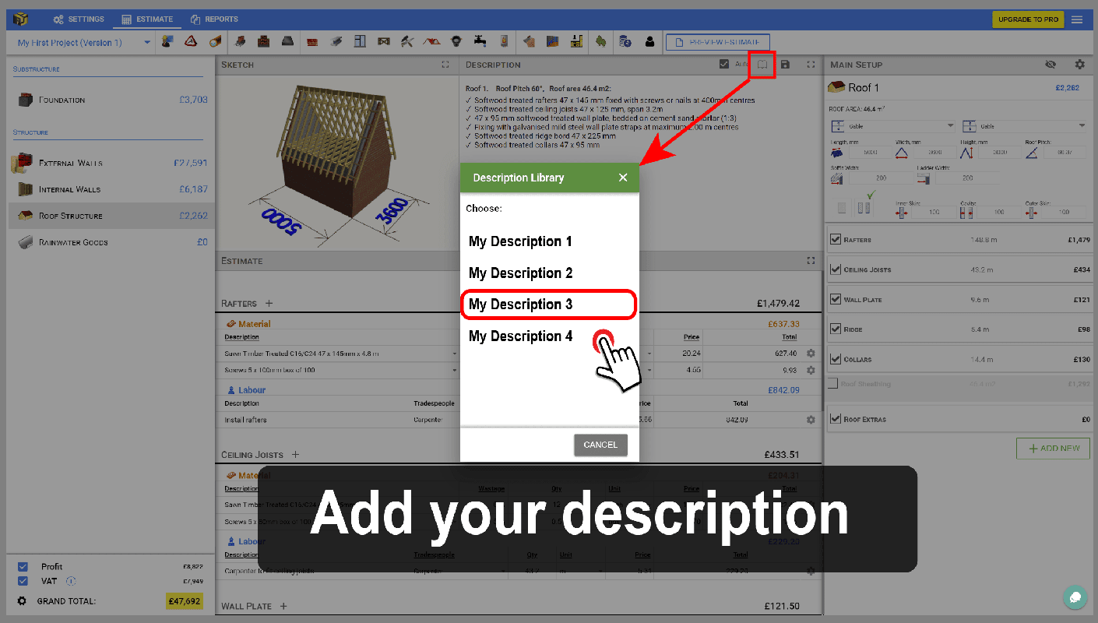
Task: Toggle the Wall Plate checkbox
Action: [836, 299]
